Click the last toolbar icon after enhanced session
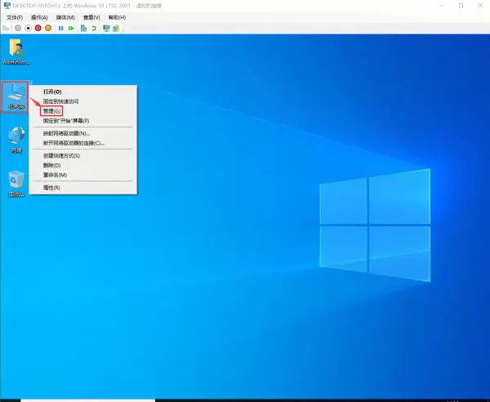The image size is (490, 402). (116, 29)
